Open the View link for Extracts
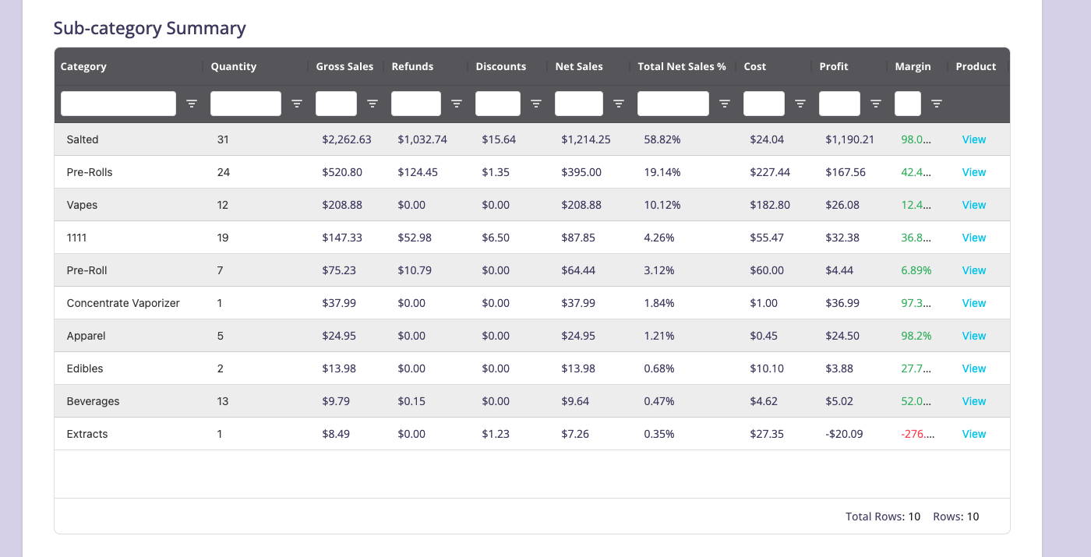This screenshot has height=557, width=1091. [x=973, y=435]
